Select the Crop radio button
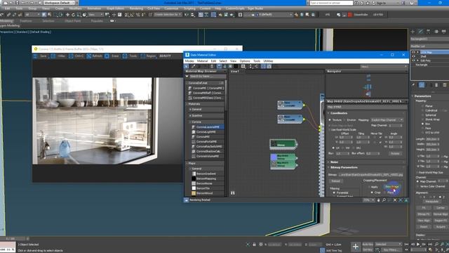The image size is (449, 253). (x=372, y=193)
